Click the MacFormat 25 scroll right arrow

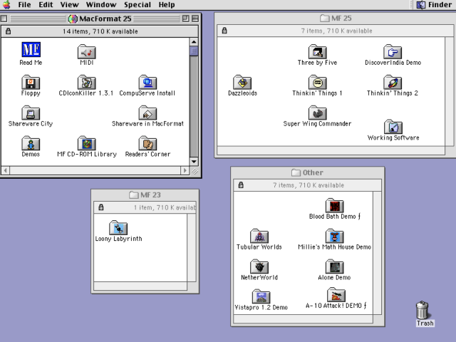click(x=185, y=170)
